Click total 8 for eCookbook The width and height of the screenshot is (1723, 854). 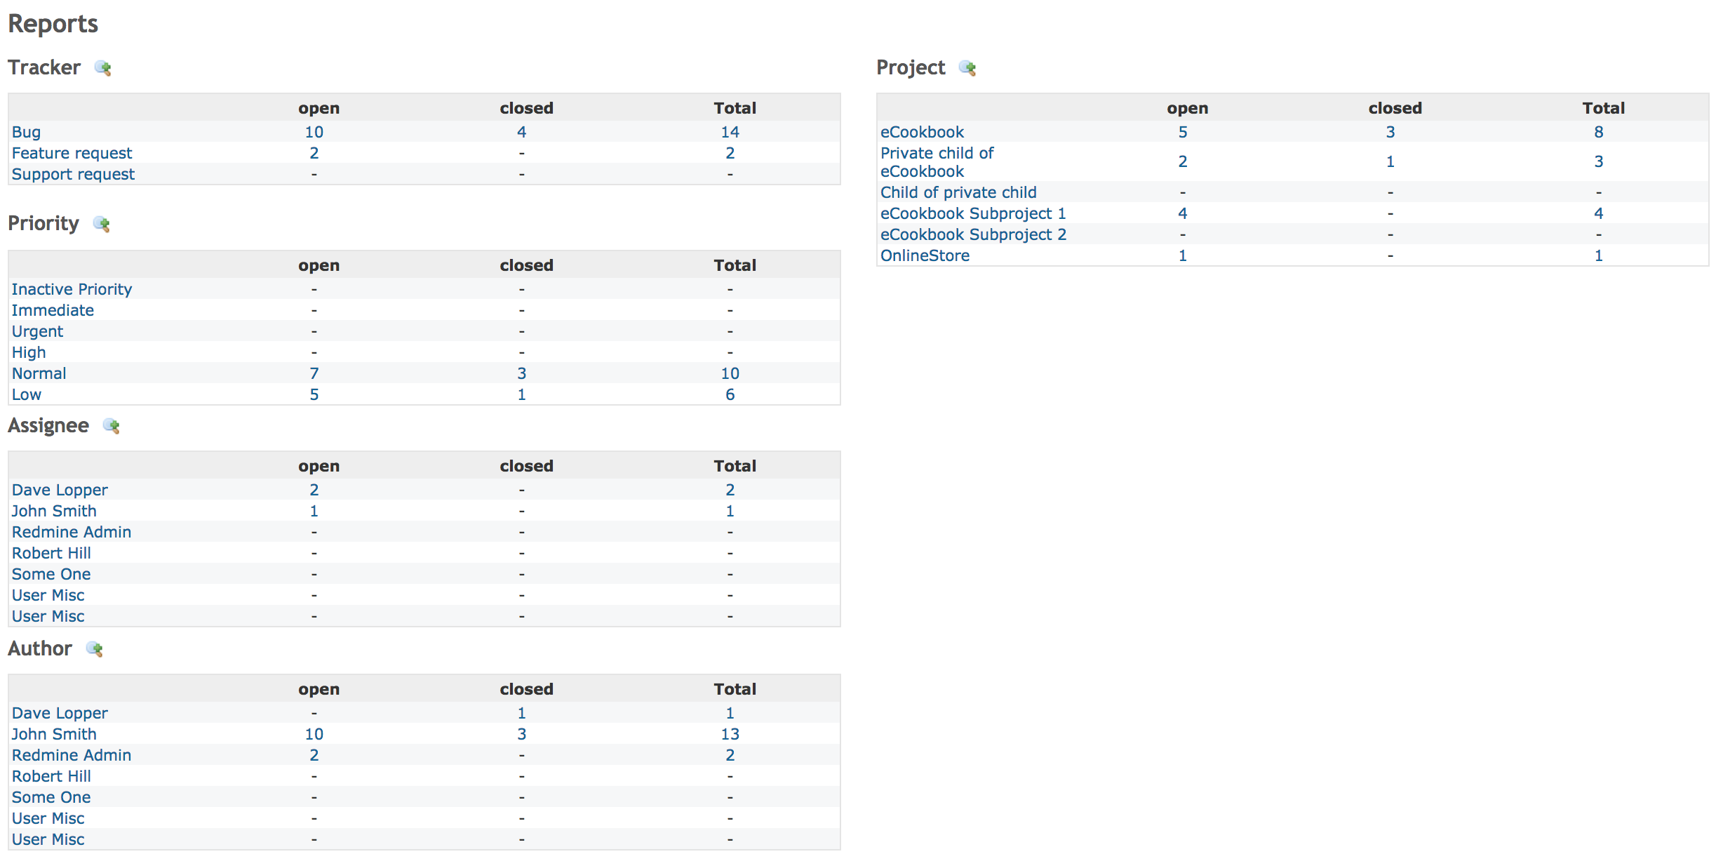pos(1599,132)
